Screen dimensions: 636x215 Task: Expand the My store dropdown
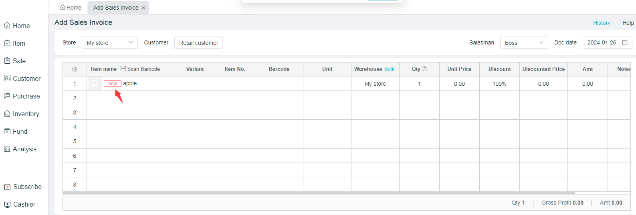109,42
